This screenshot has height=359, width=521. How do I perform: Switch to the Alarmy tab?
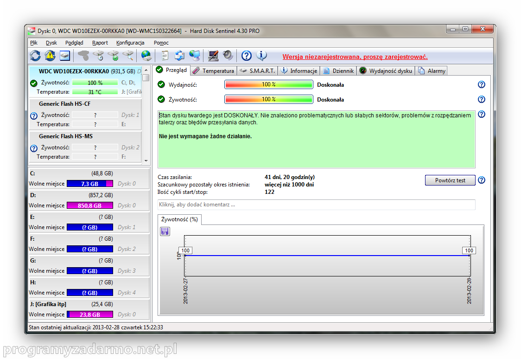(432, 71)
